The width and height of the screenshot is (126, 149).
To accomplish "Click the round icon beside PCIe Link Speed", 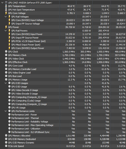I will click(6, 146).
